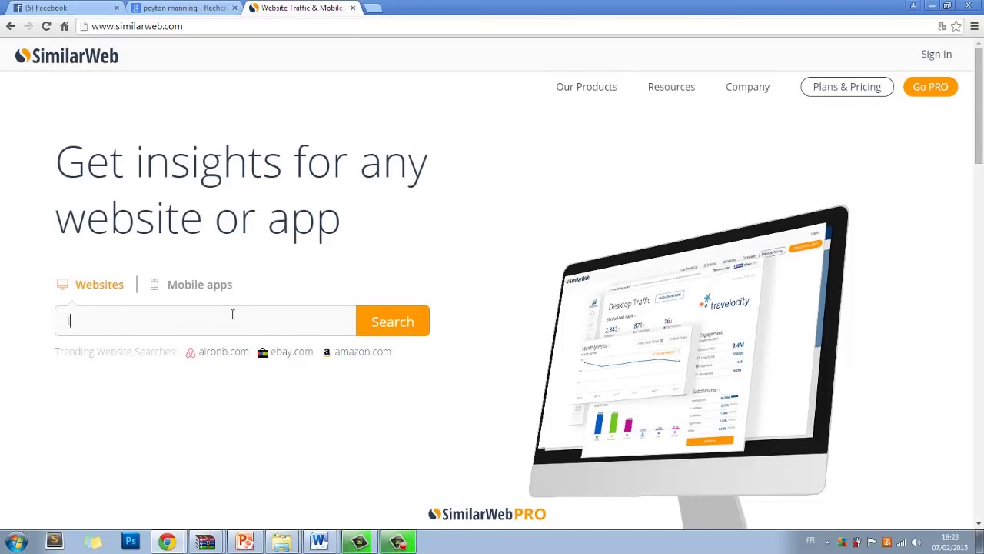Screen dimensions: 984x554
Task: Click the SimilarWeb PRO logo under the monitor
Action: coord(487,514)
